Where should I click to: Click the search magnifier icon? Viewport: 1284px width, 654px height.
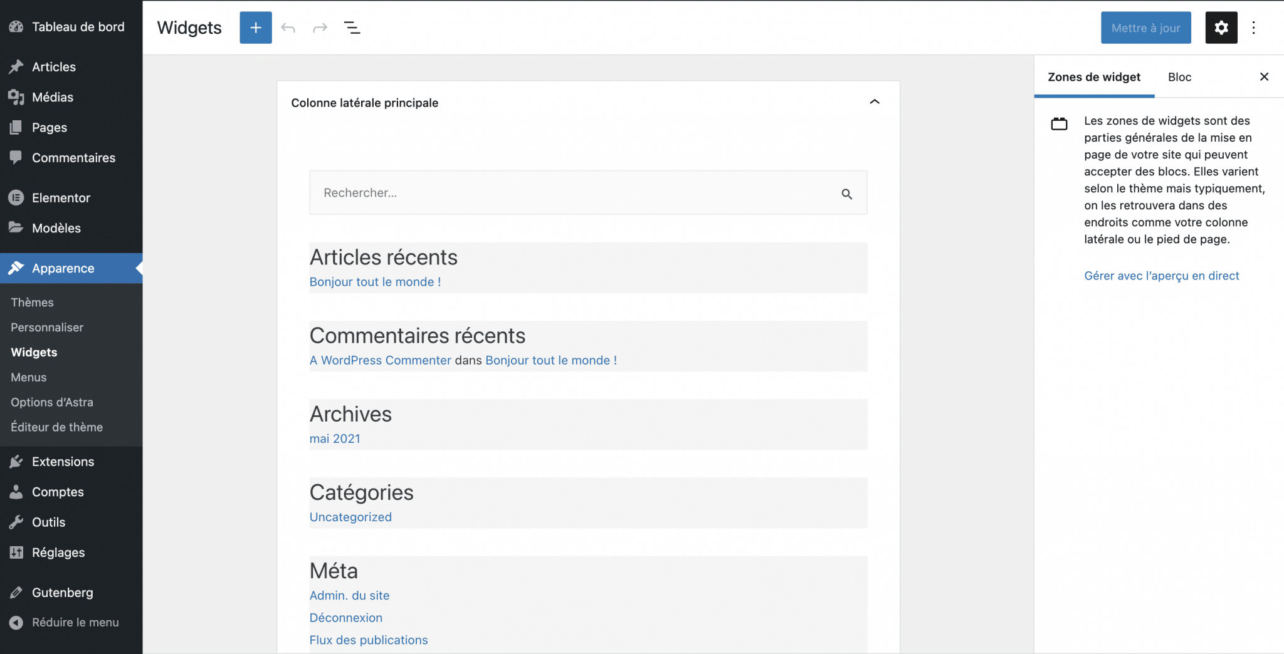847,193
